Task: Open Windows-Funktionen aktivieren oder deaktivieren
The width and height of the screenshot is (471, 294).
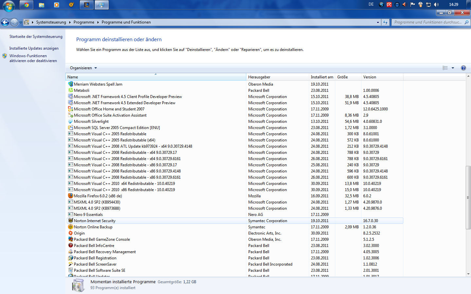Action: [x=33, y=58]
